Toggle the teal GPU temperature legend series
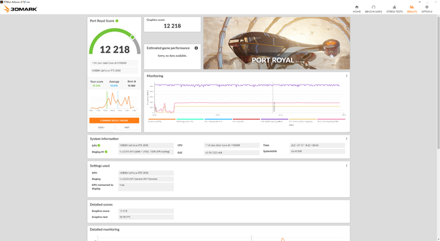Screen dimensions: 440x241 tap(190, 120)
